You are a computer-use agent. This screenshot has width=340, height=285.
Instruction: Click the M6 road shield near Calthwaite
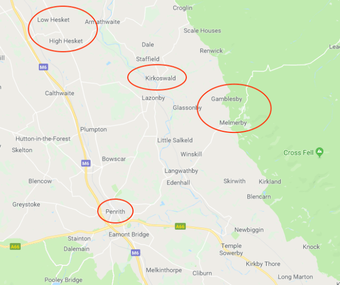(x=44, y=67)
